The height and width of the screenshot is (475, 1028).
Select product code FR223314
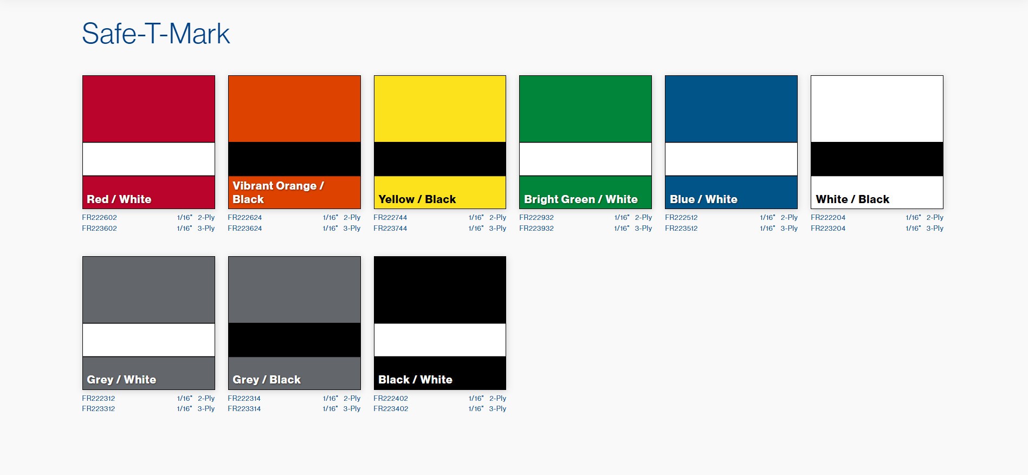pyautogui.click(x=244, y=409)
